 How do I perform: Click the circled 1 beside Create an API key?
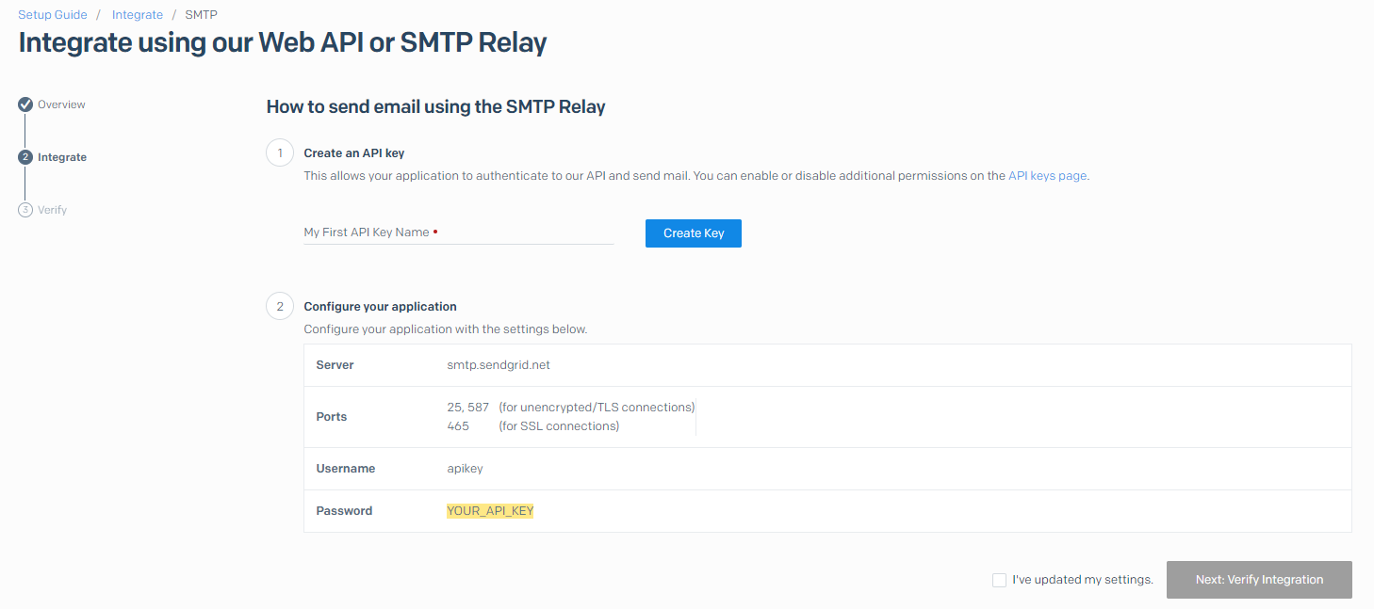[280, 152]
